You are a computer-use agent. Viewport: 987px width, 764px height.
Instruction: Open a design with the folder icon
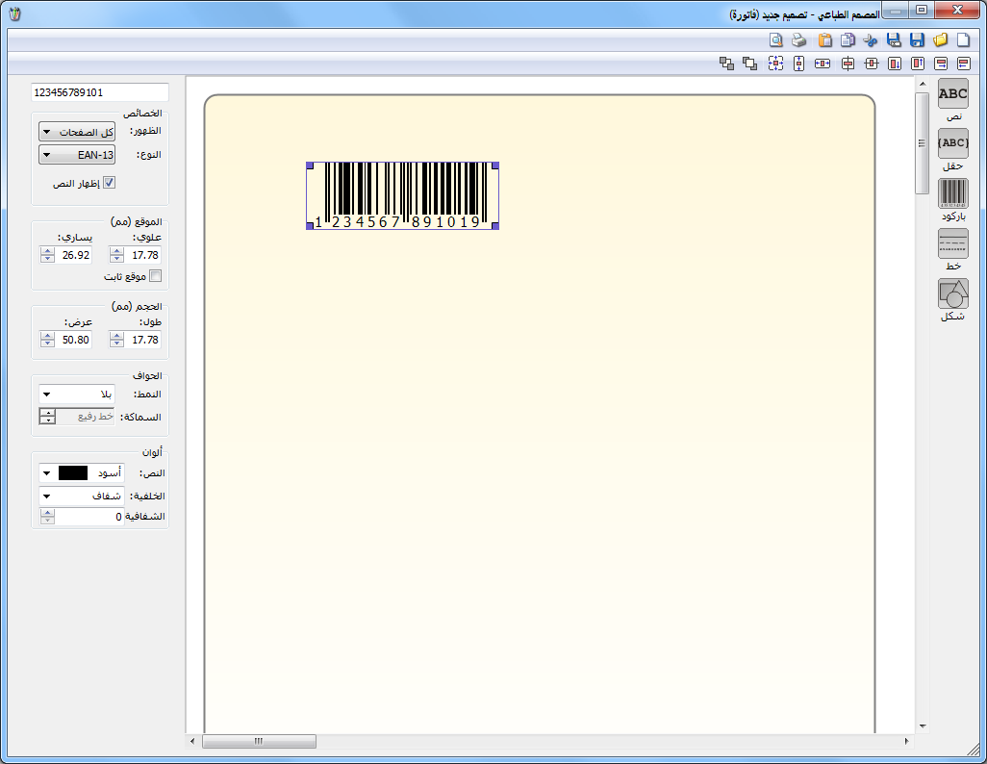pyautogui.click(x=941, y=39)
